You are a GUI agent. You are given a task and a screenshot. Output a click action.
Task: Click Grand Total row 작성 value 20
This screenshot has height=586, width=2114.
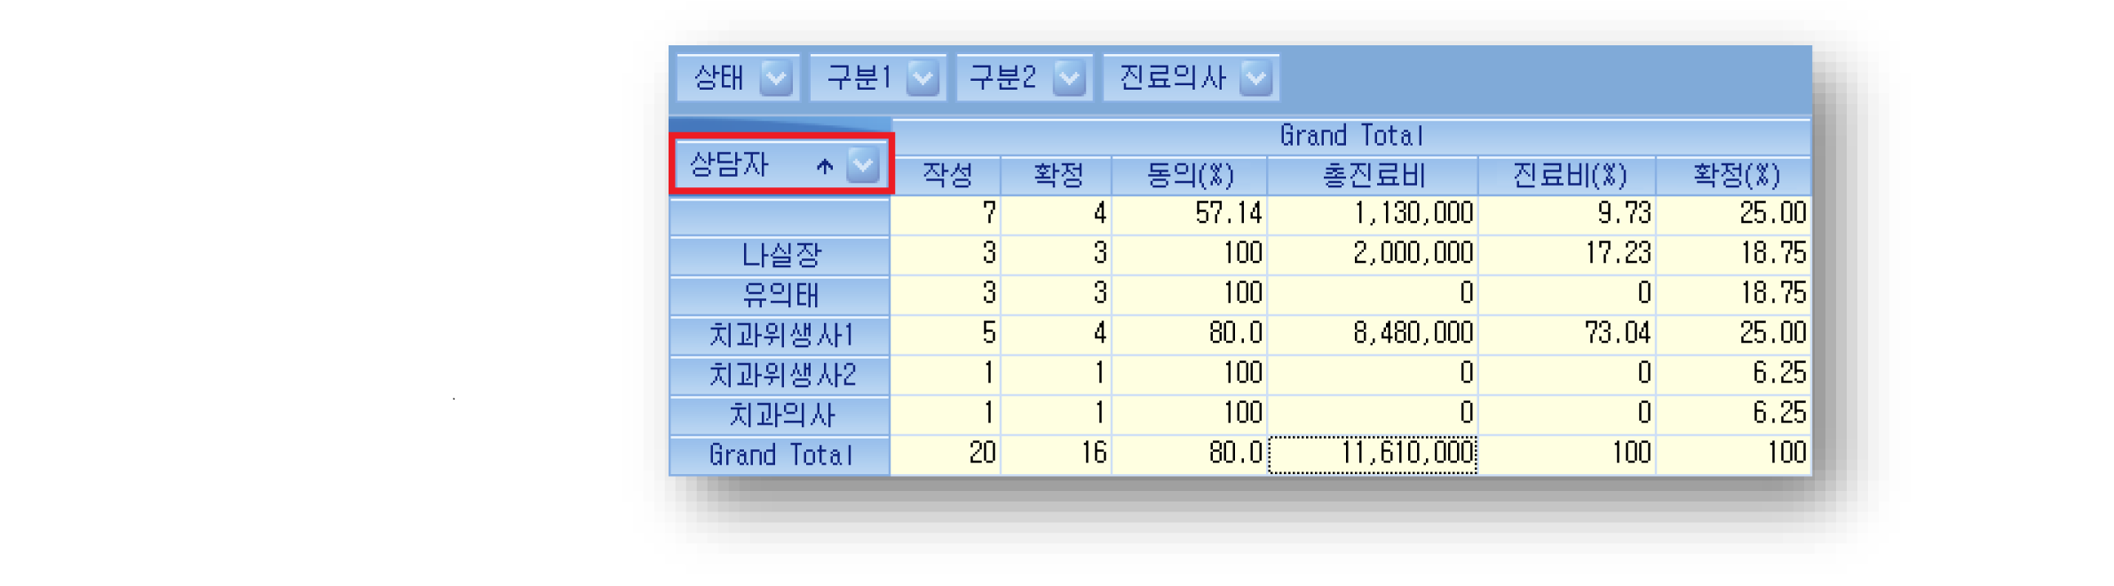click(x=946, y=455)
